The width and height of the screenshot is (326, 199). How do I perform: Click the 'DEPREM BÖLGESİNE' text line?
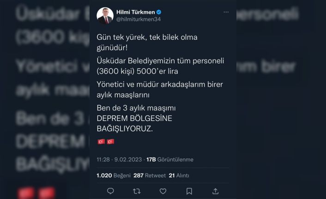coord(134,118)
